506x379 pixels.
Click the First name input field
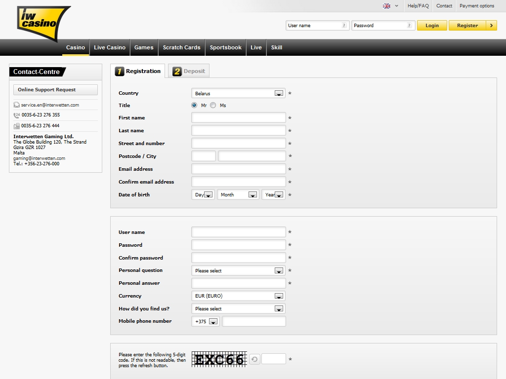click(x=238, y=118)
